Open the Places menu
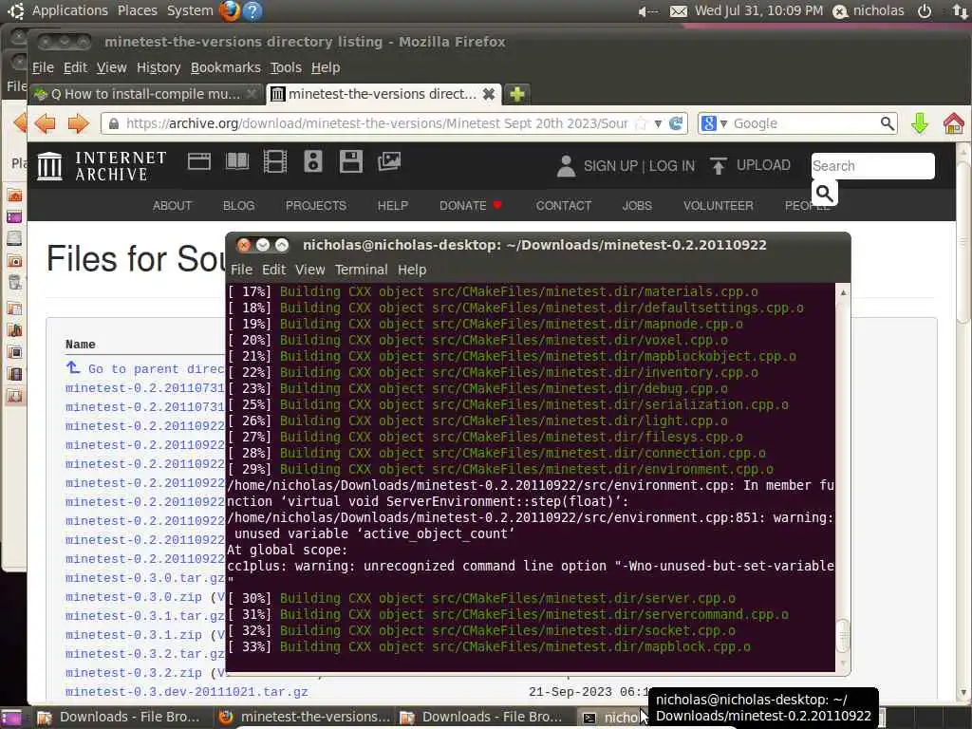Viewport: 972px width, 729px height. (x=137, y=10)
